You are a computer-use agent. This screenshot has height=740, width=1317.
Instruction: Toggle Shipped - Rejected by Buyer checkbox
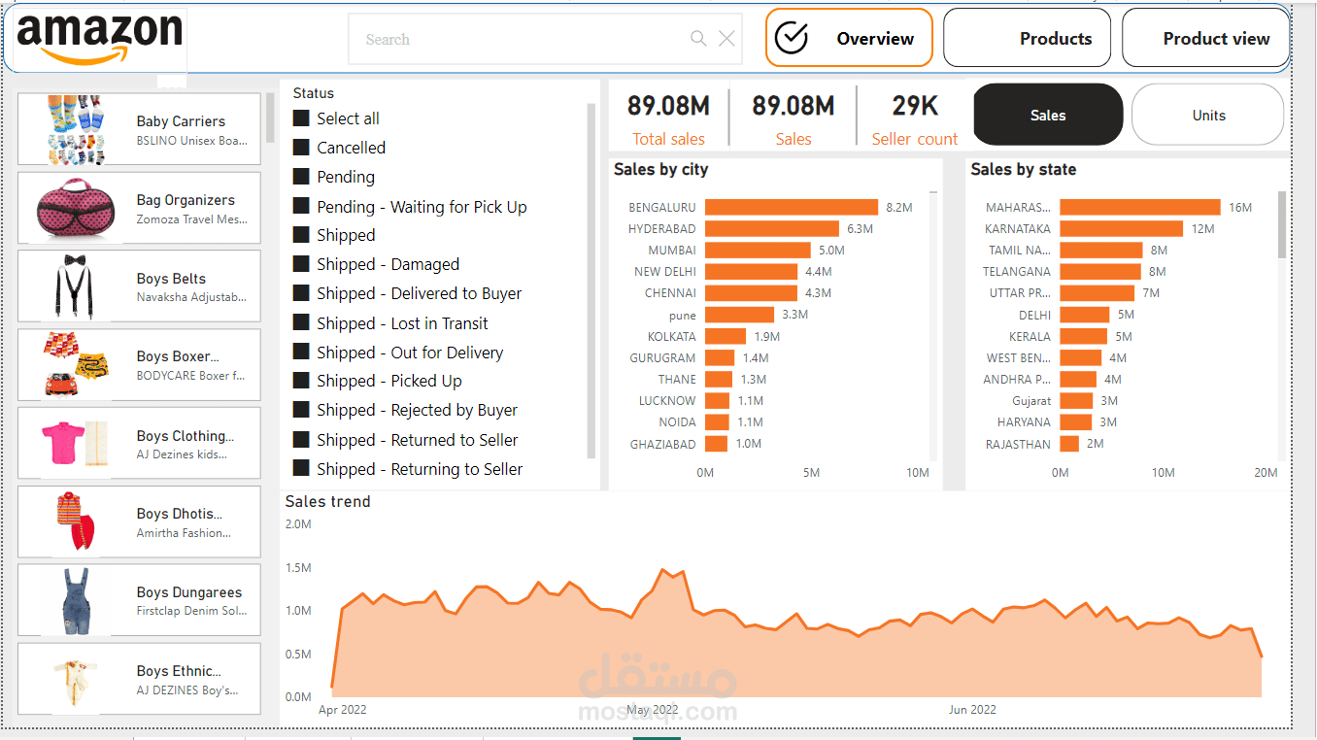point(301,410)
